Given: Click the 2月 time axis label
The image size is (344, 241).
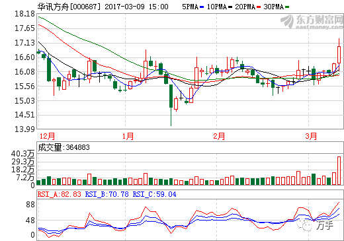Looking at the screenshot, I should pyautogui.click(x=219, y=136).
